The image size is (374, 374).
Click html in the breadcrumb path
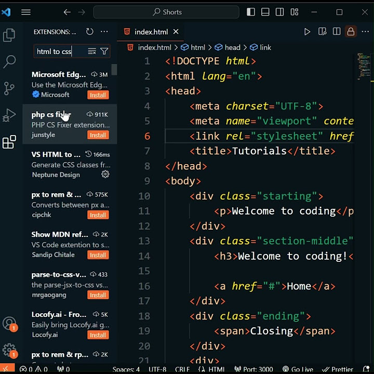pyautogui.click(x=198, y=47)
